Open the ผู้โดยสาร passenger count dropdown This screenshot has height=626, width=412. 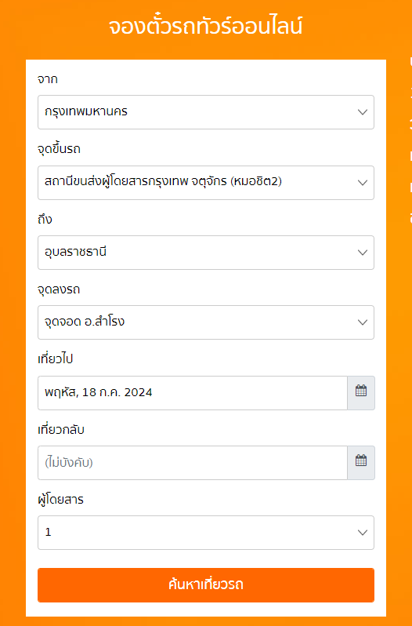pos(206,533)
